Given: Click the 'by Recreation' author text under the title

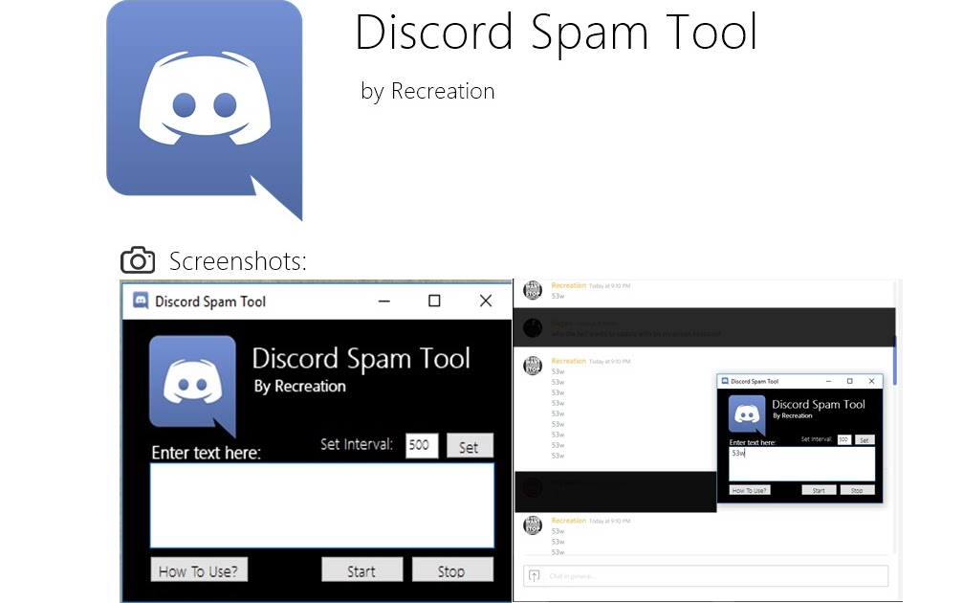Looking at the screenshot, I should click(427, 92).
